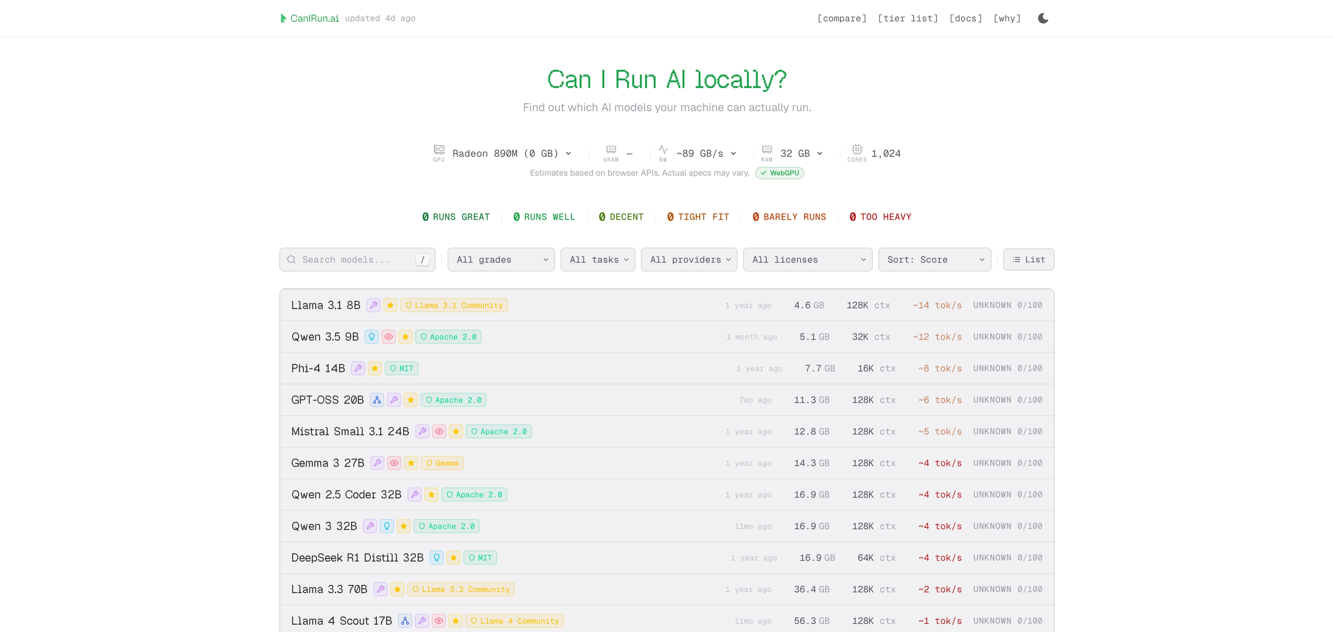Click the lightbulb reasoning icon on Qwen 3.5 9B
Image resolution: width=1334 pixels, height=632 pixels.
[x=371, y=337]
